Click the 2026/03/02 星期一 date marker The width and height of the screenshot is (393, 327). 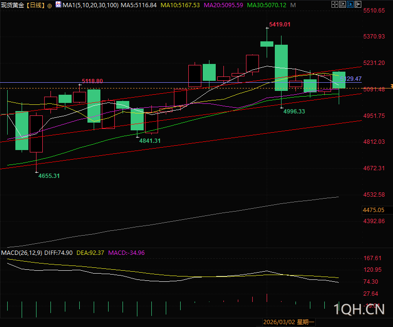point(288,322)
